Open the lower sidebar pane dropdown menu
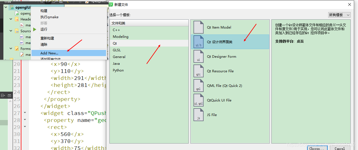Image resolution: width=358 pixels, height=150 pixels. tap(9, 96)
